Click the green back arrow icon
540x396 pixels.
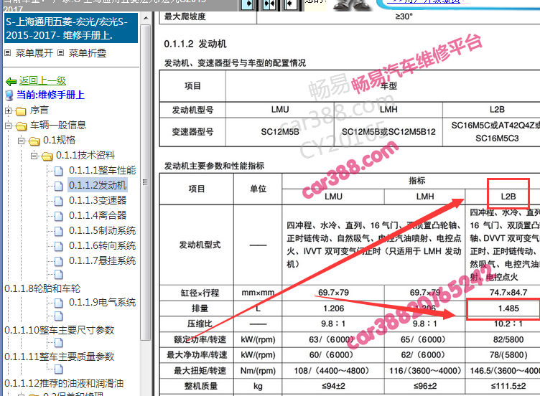(11, 81)
